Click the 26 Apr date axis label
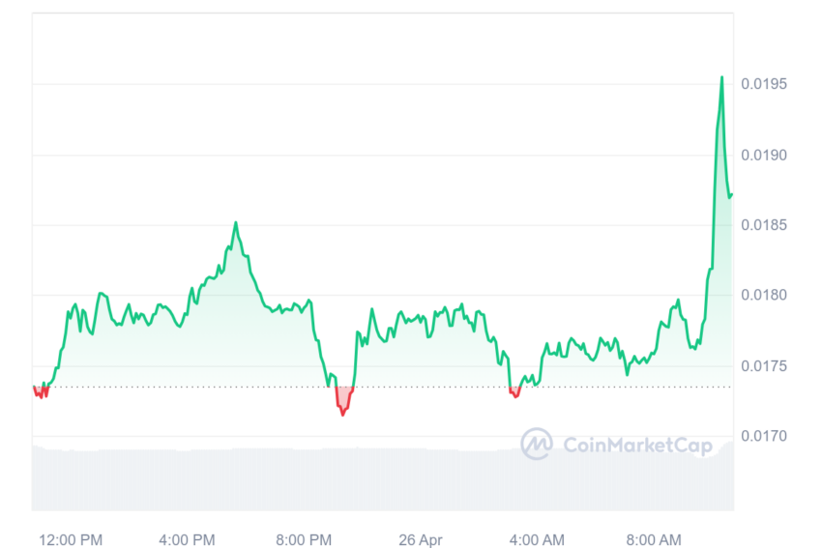 tap(421, 539)
